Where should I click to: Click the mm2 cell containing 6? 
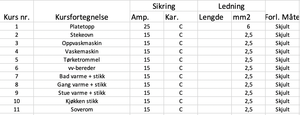(x=248, y=26)
